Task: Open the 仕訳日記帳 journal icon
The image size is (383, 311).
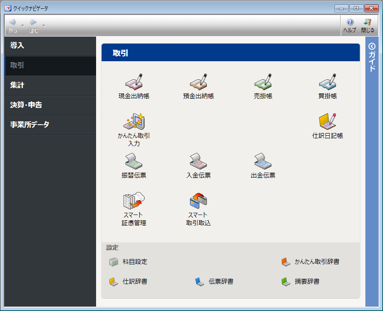Action: pyautogui.click(x=327, y=121)
